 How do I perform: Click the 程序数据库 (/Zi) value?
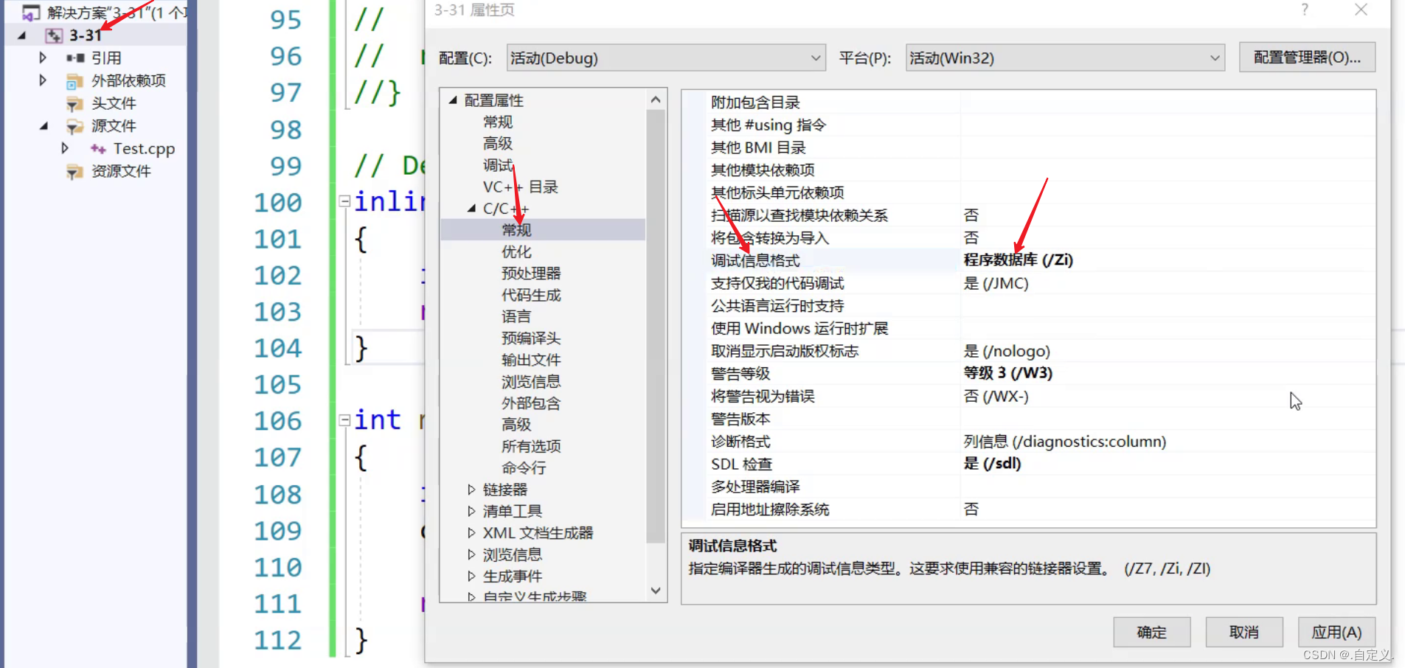(1018, 260)
